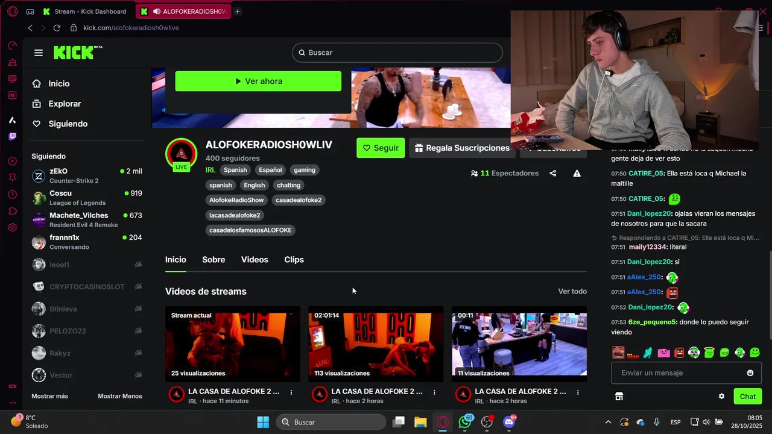Send message with Chat button
This screenshot has height=434, width=772.
tap(748, 397)
